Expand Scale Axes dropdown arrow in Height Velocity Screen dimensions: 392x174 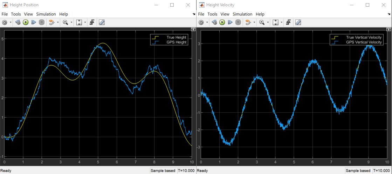coord(281,22)
